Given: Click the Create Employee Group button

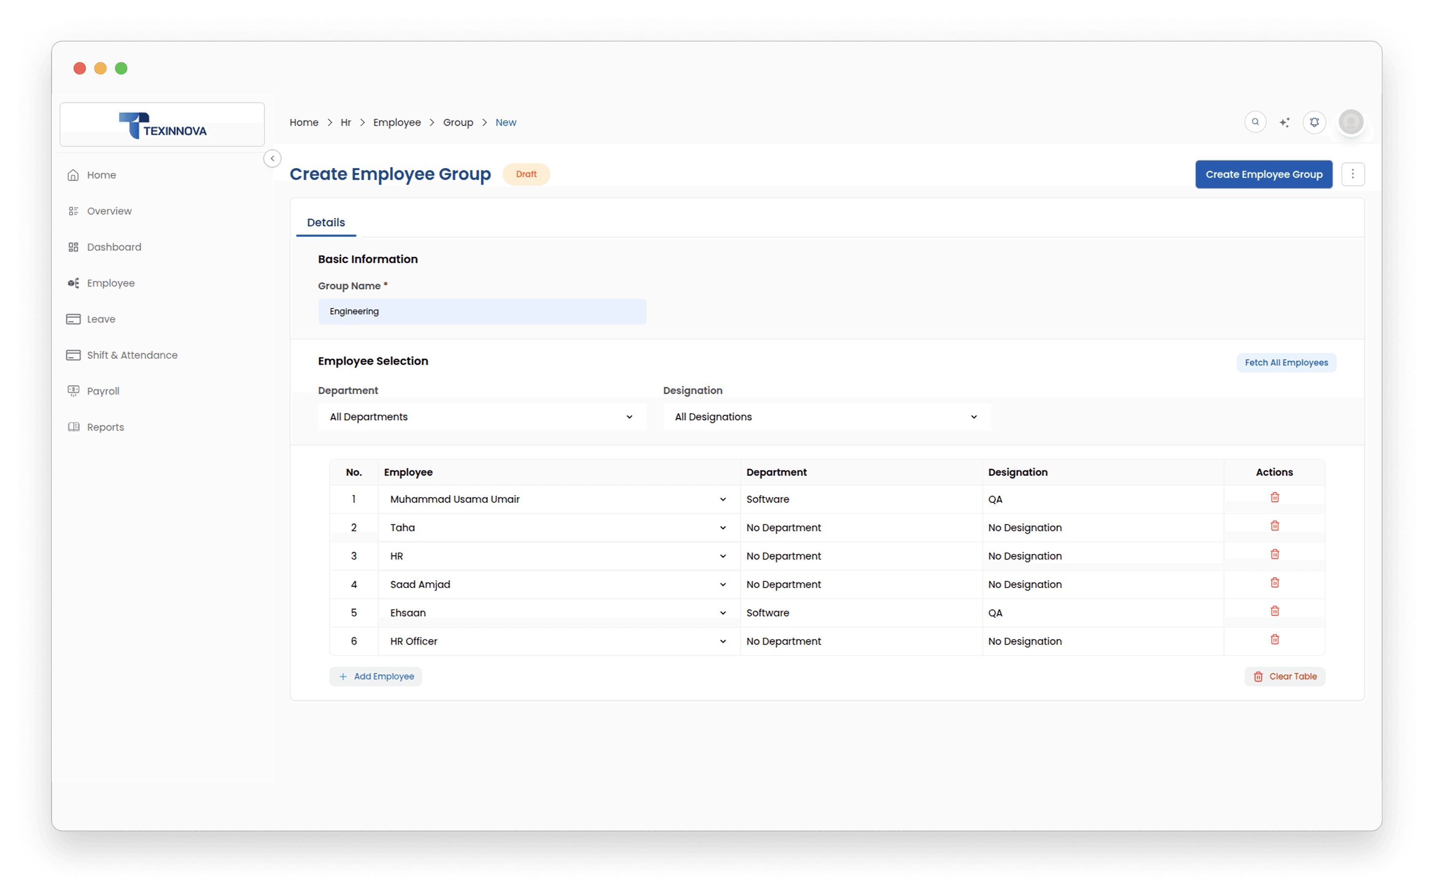Looking at the screenshot, I should (1263, 174).
